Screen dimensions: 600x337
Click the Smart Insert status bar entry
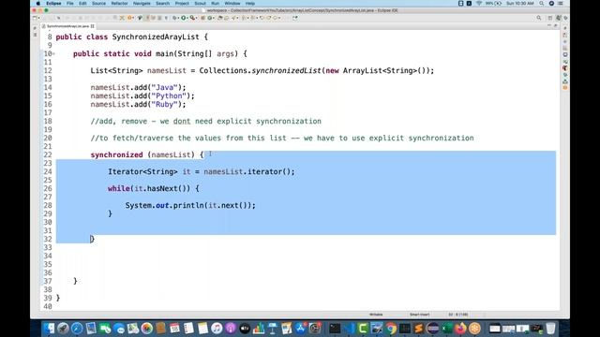pyautogui.click(x=420, y=315)
